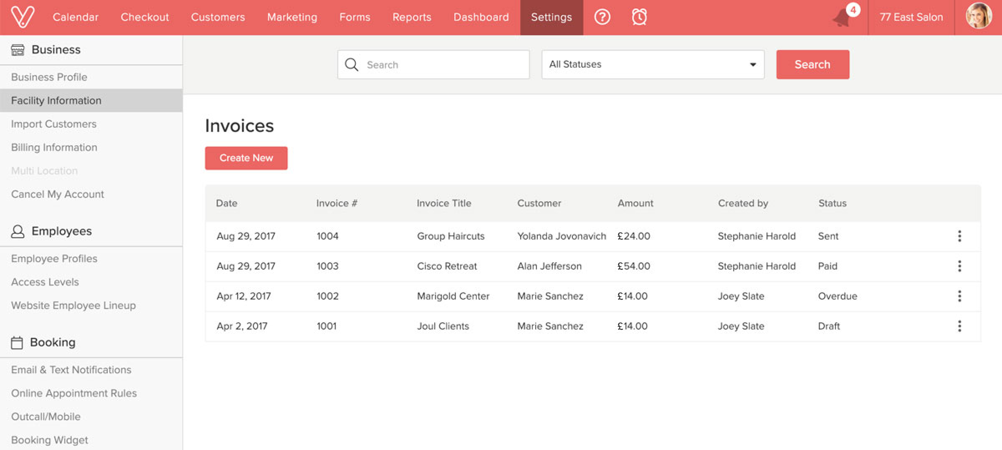Screen dimensions: 1002x450
Task: Click the user profile avatar
Action: (x=979, y=17)
